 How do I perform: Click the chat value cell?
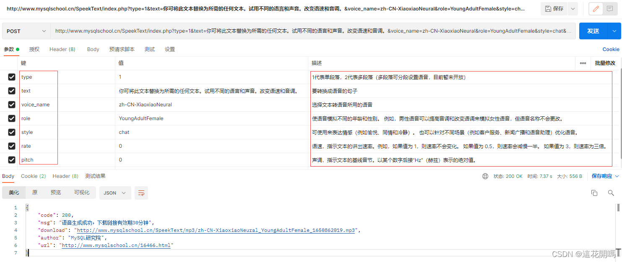coord(211,132)
